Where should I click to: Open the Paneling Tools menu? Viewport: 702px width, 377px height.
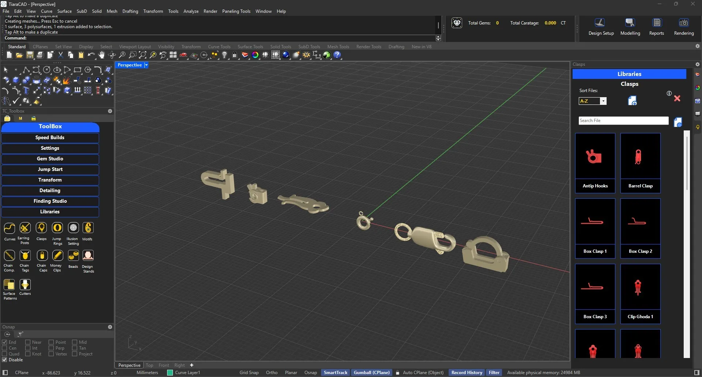click(236, 11)
